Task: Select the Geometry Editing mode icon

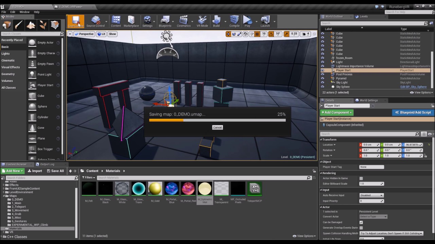Action: click(55, 25)
